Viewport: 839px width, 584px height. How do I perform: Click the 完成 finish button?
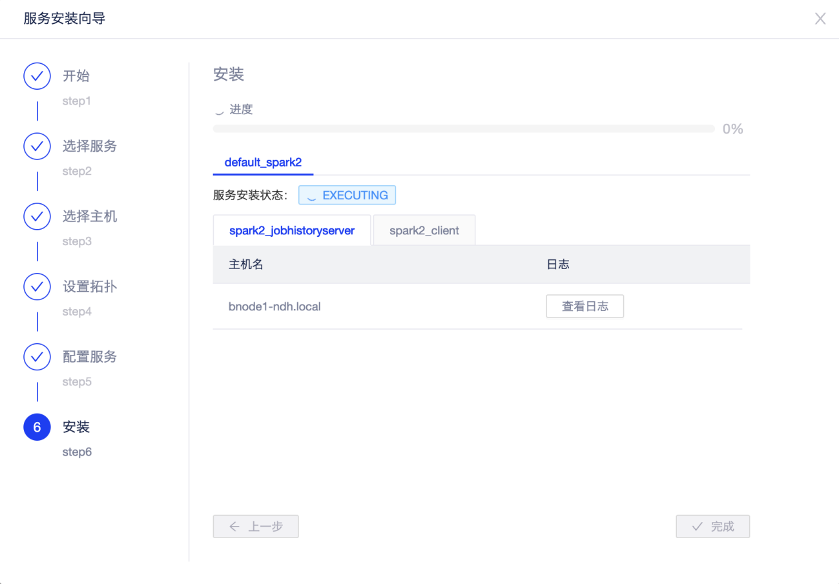(713, 527)
